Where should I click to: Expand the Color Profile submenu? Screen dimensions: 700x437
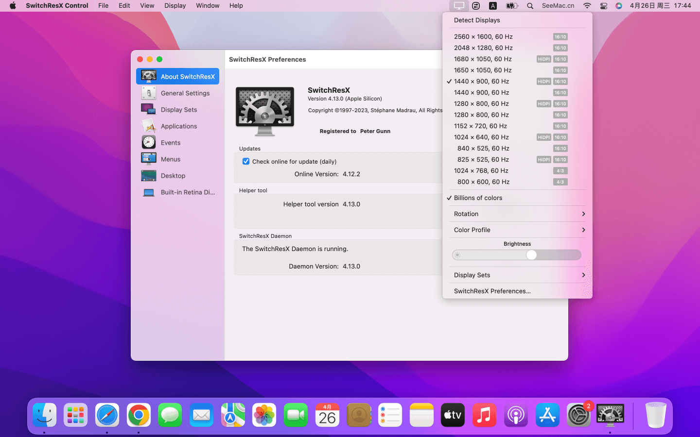(517, 230)
